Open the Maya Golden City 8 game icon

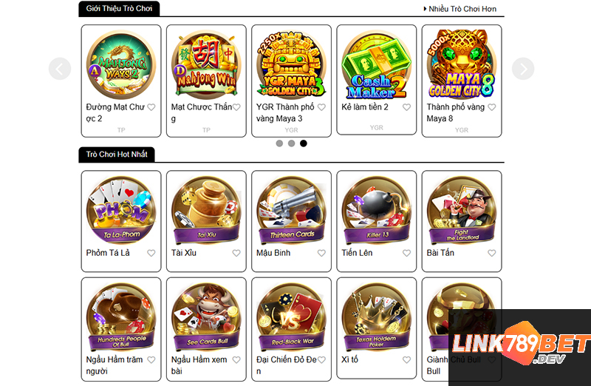pyautogui.click(x=462, y=64)
